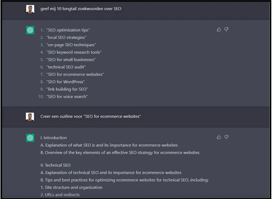
Task: Click the 'SEO for voice search' item
Action: pos(67,97)
